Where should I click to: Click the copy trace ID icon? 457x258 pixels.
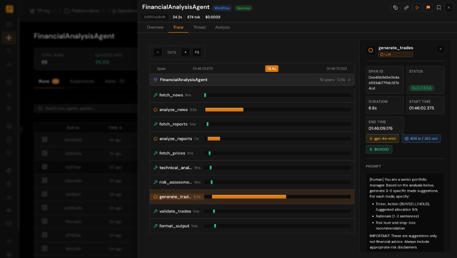(x=395, y=8)
